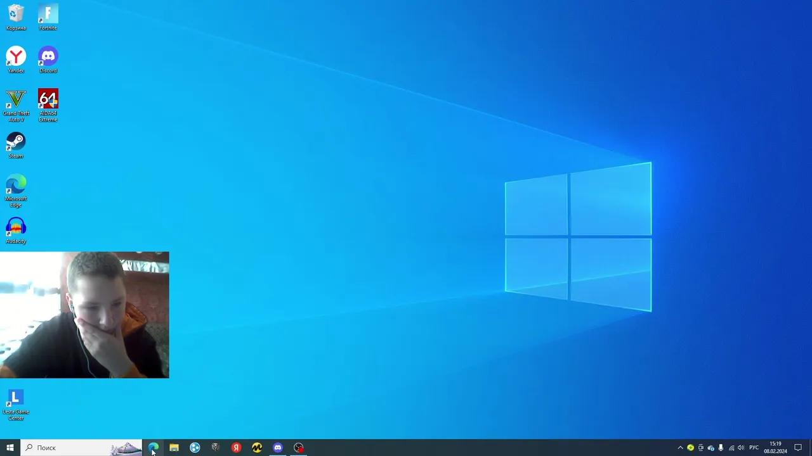Open File Explorer from the taskbar
The height and width of the screenshot is (456, 812).
[x=174, y=448]
